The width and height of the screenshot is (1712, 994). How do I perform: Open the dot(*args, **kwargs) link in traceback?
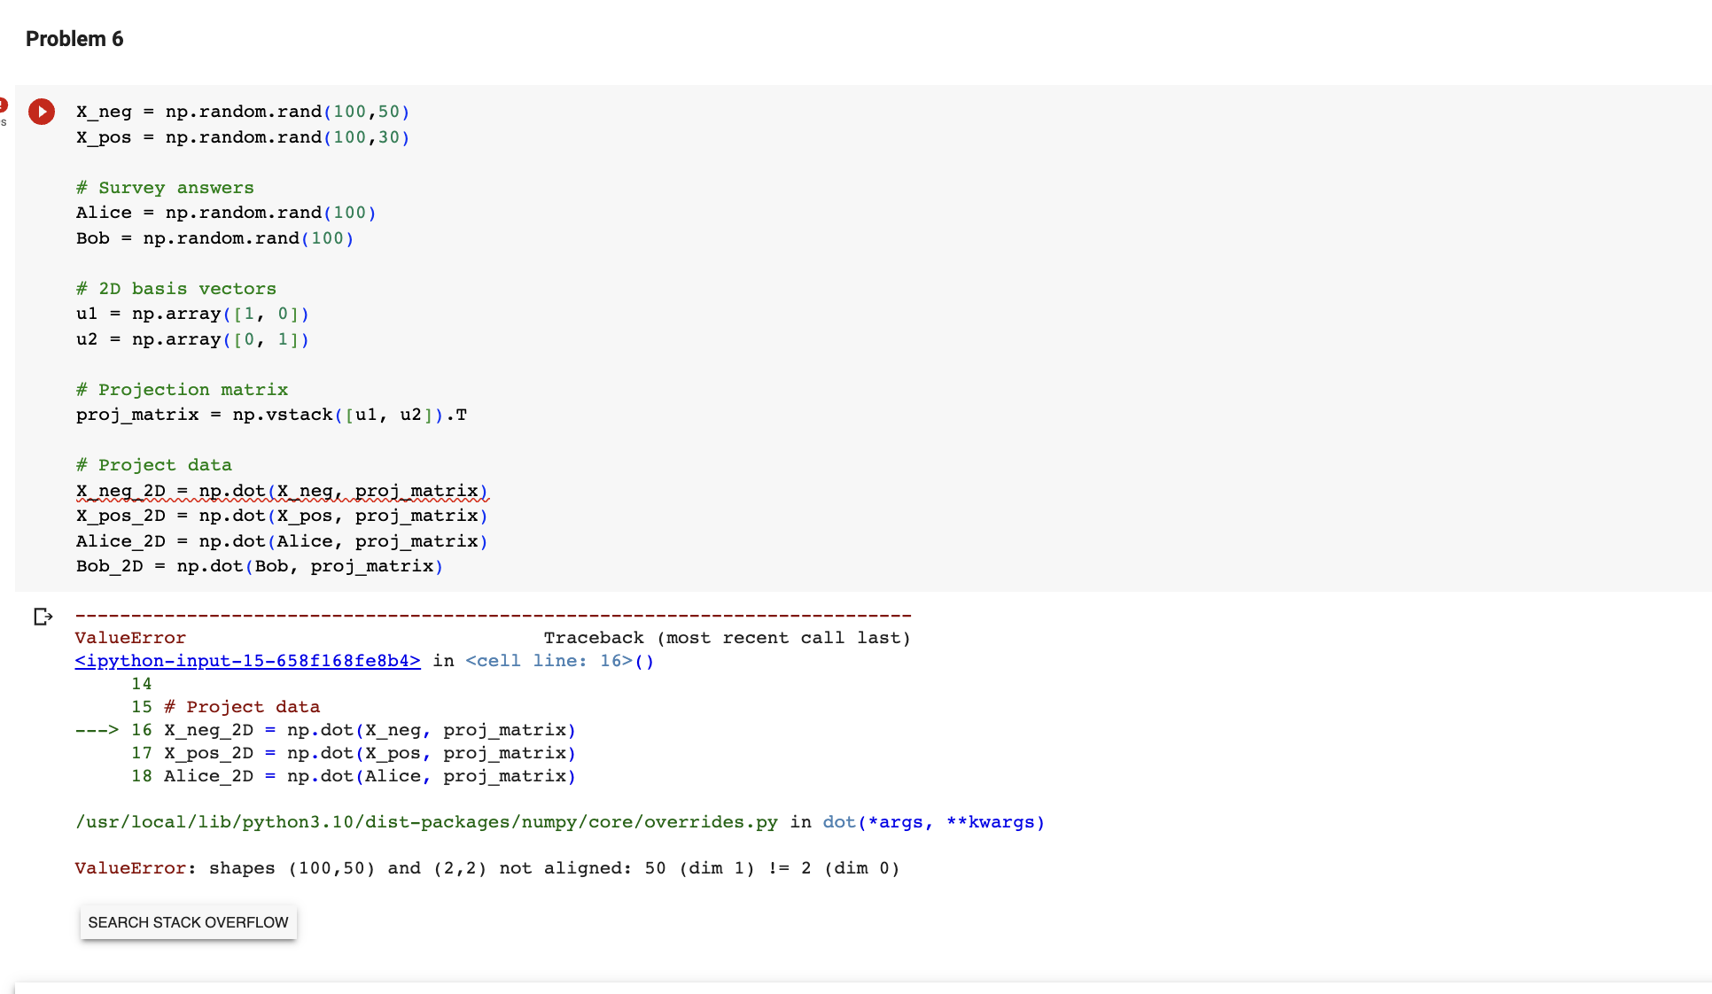coord(930,822)
